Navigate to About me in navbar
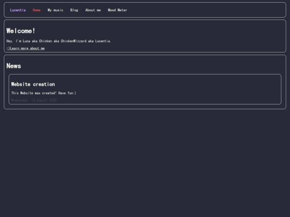The image size is (290, 217). coord(93,10)
